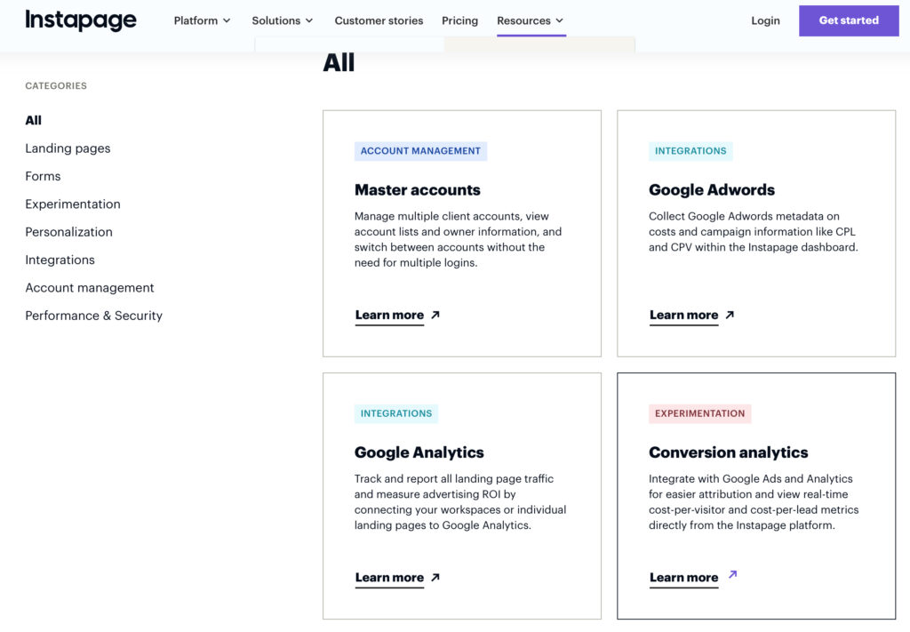Click the Get started button
The image size is (910, 632).
[849, 20]
